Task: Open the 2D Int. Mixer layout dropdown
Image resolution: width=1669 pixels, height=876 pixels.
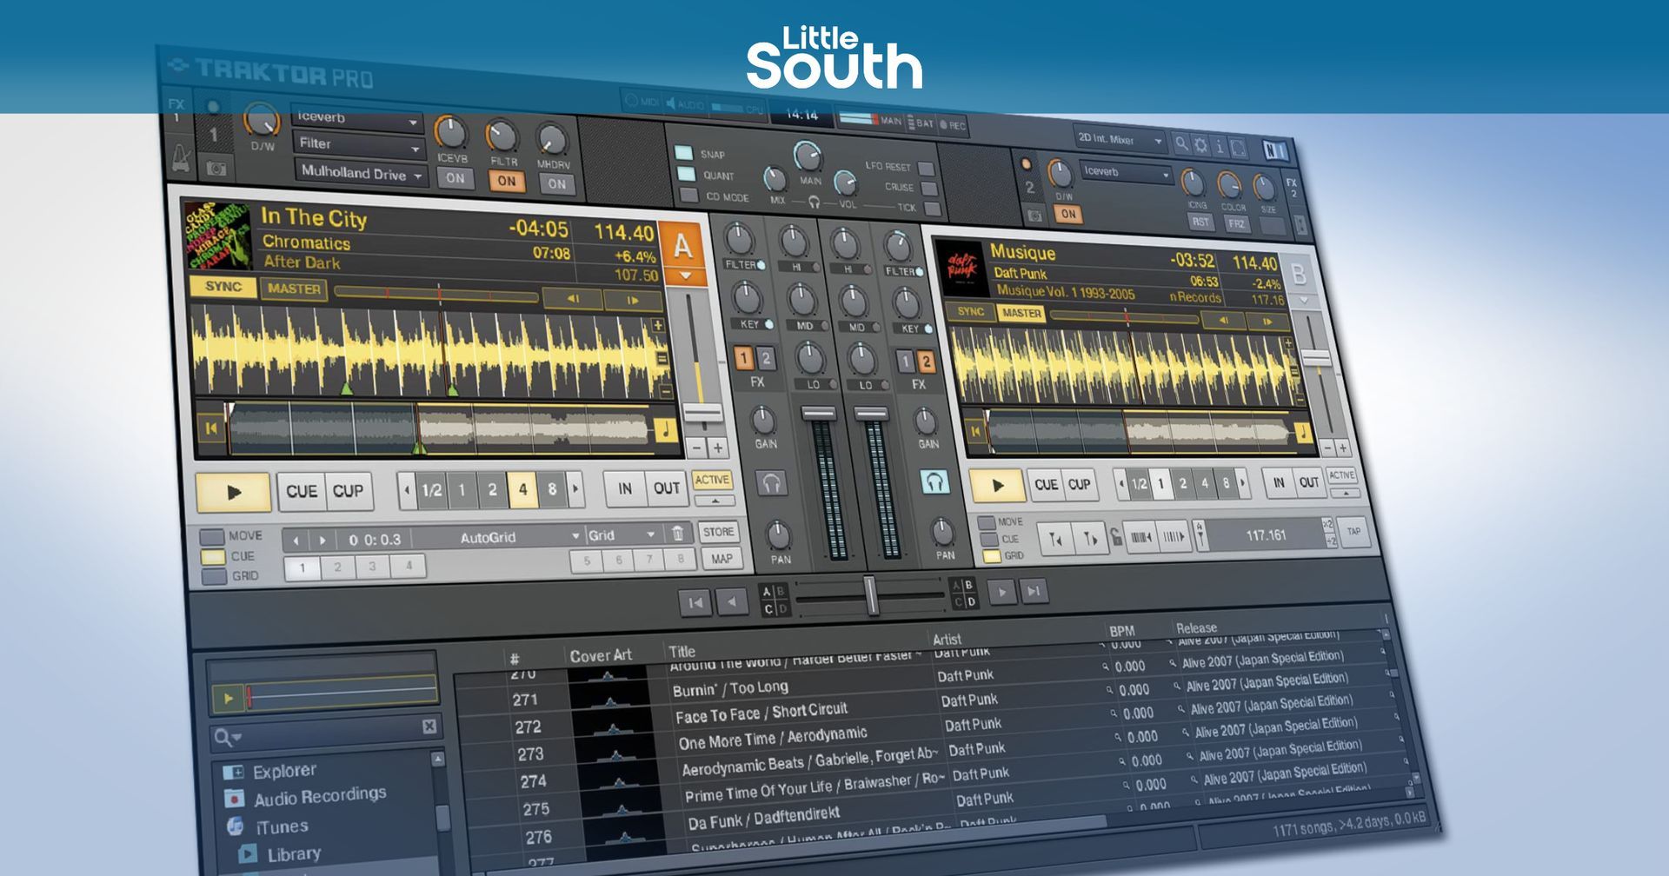Action: click(1120, 139)
